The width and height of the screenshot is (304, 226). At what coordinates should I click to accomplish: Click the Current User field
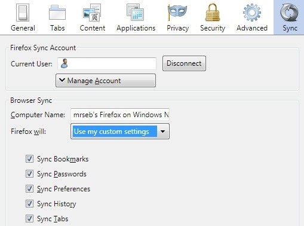tap(107, 63)
